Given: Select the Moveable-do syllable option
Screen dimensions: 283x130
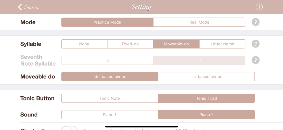Looking at the screenshot, I should click(176, 44).
